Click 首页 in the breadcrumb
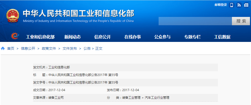This screenshot has width=251, height=105. tap(11, 48)
